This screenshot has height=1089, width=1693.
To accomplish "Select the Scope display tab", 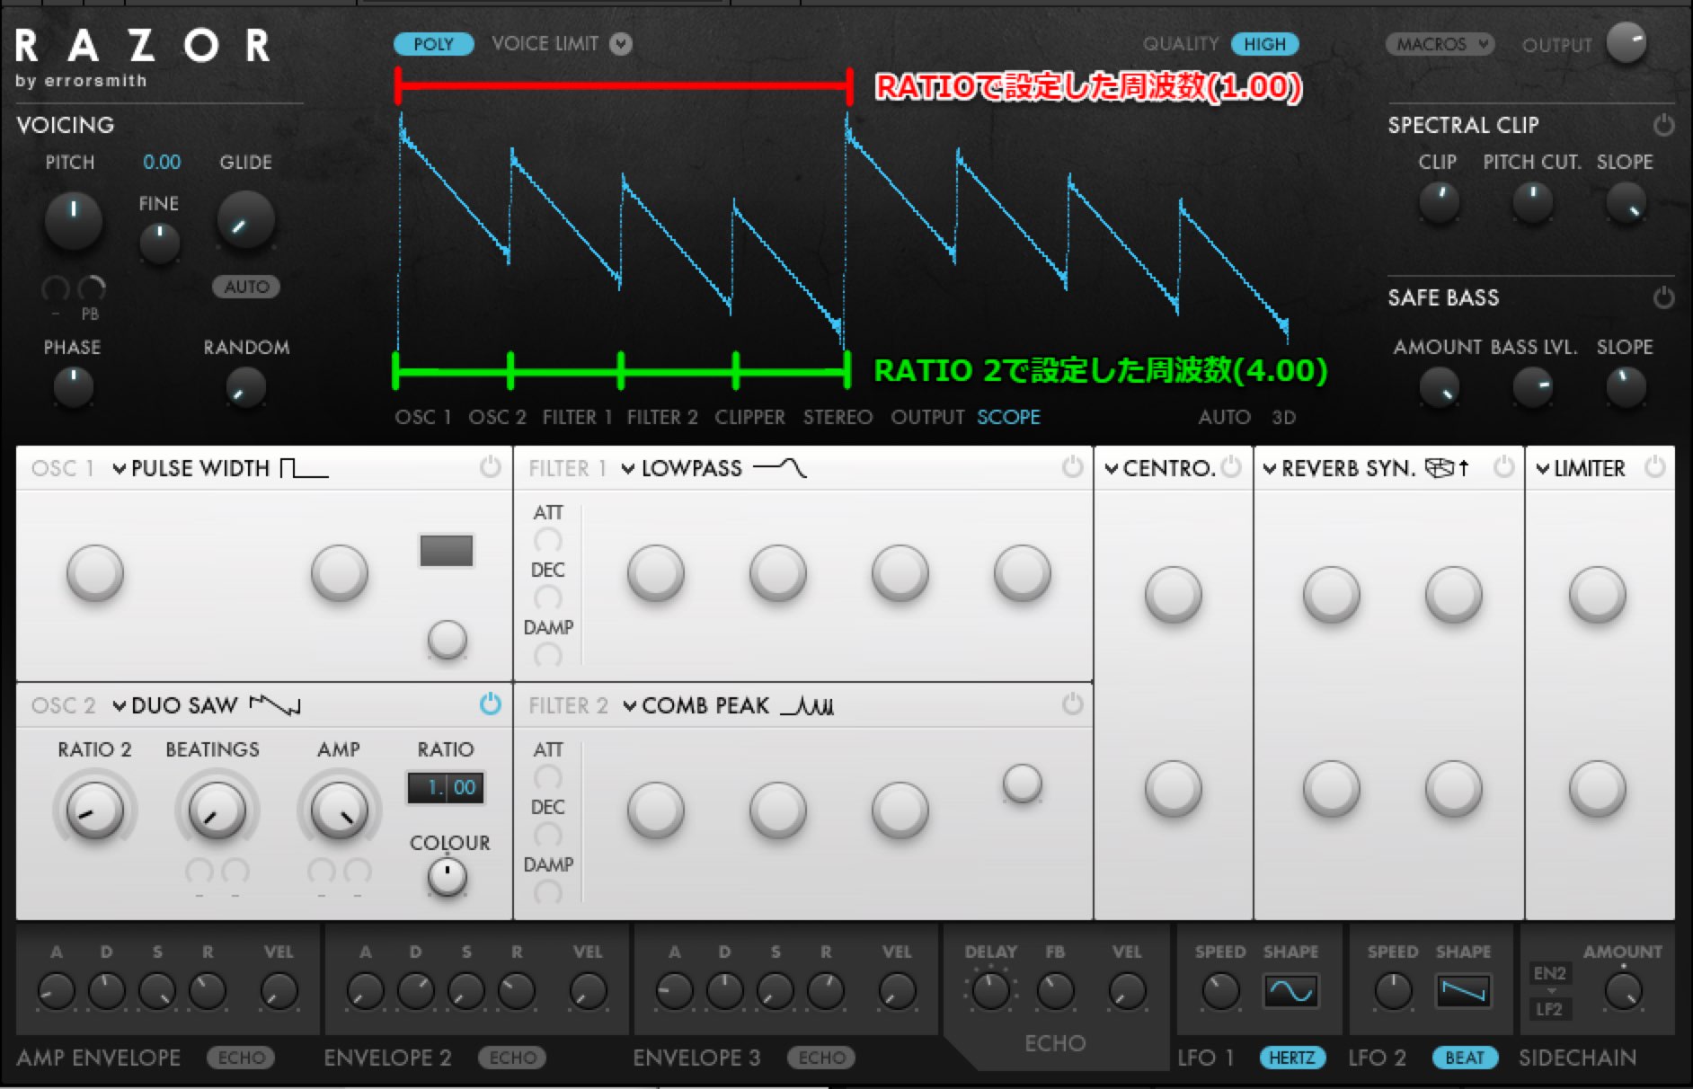I will [x=1008, y=417].
